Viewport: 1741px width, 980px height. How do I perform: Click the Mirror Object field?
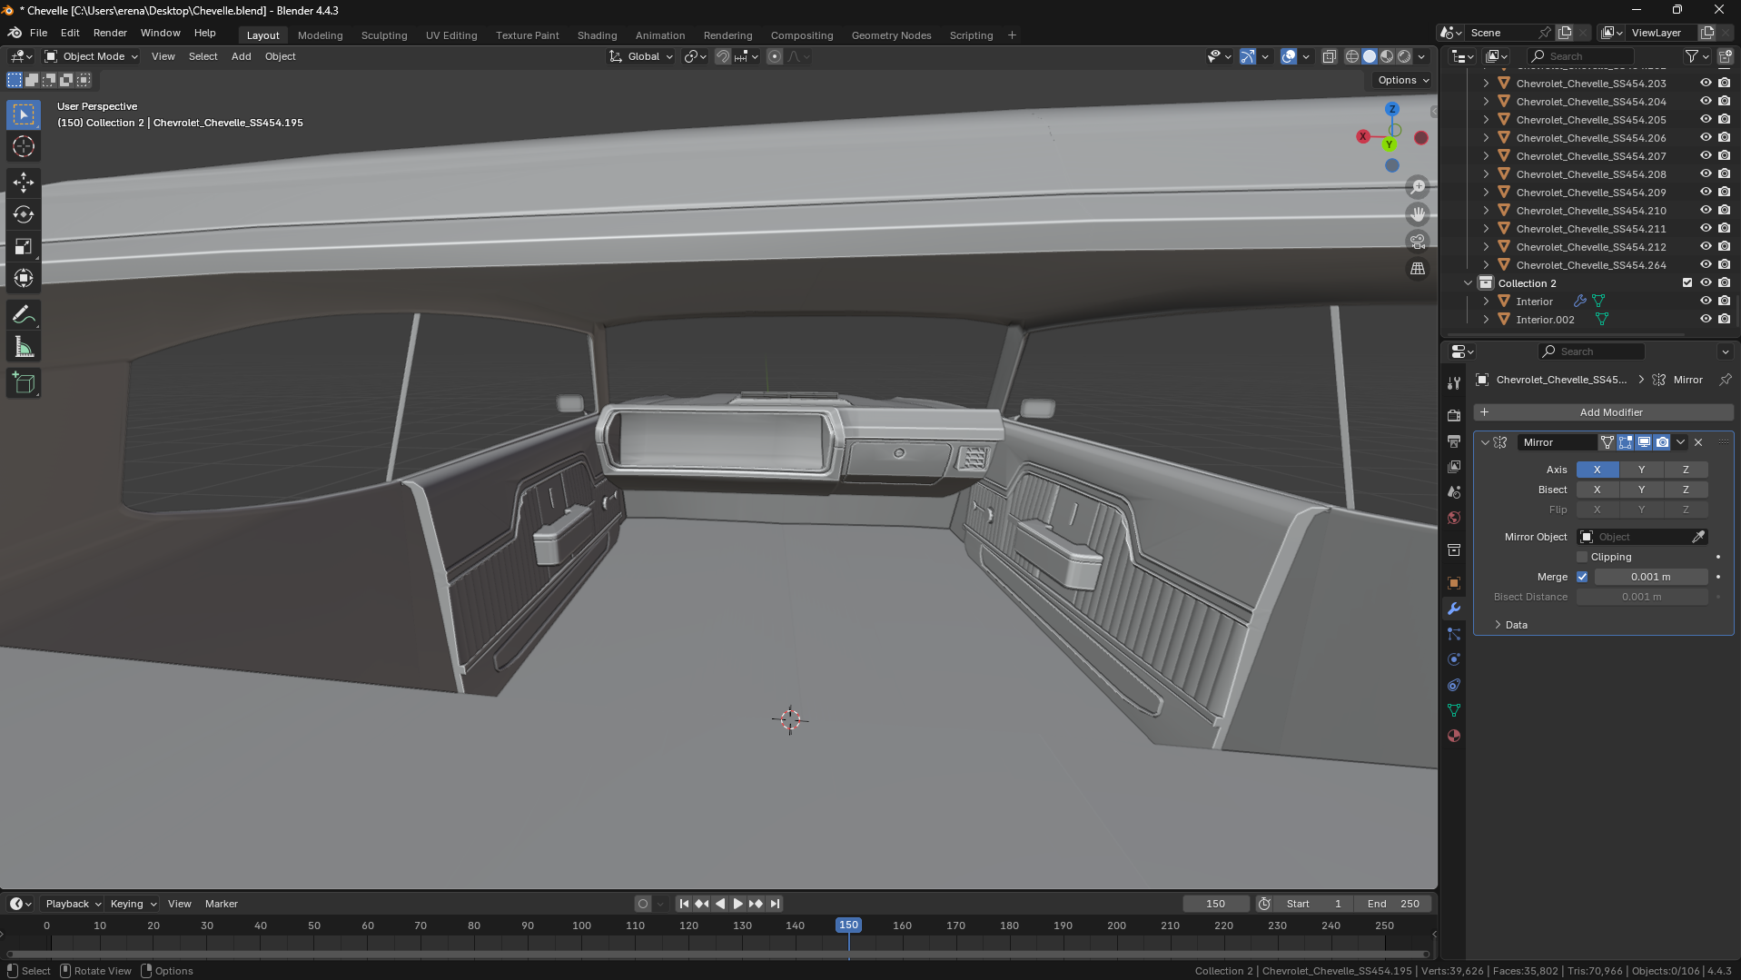1642,537
